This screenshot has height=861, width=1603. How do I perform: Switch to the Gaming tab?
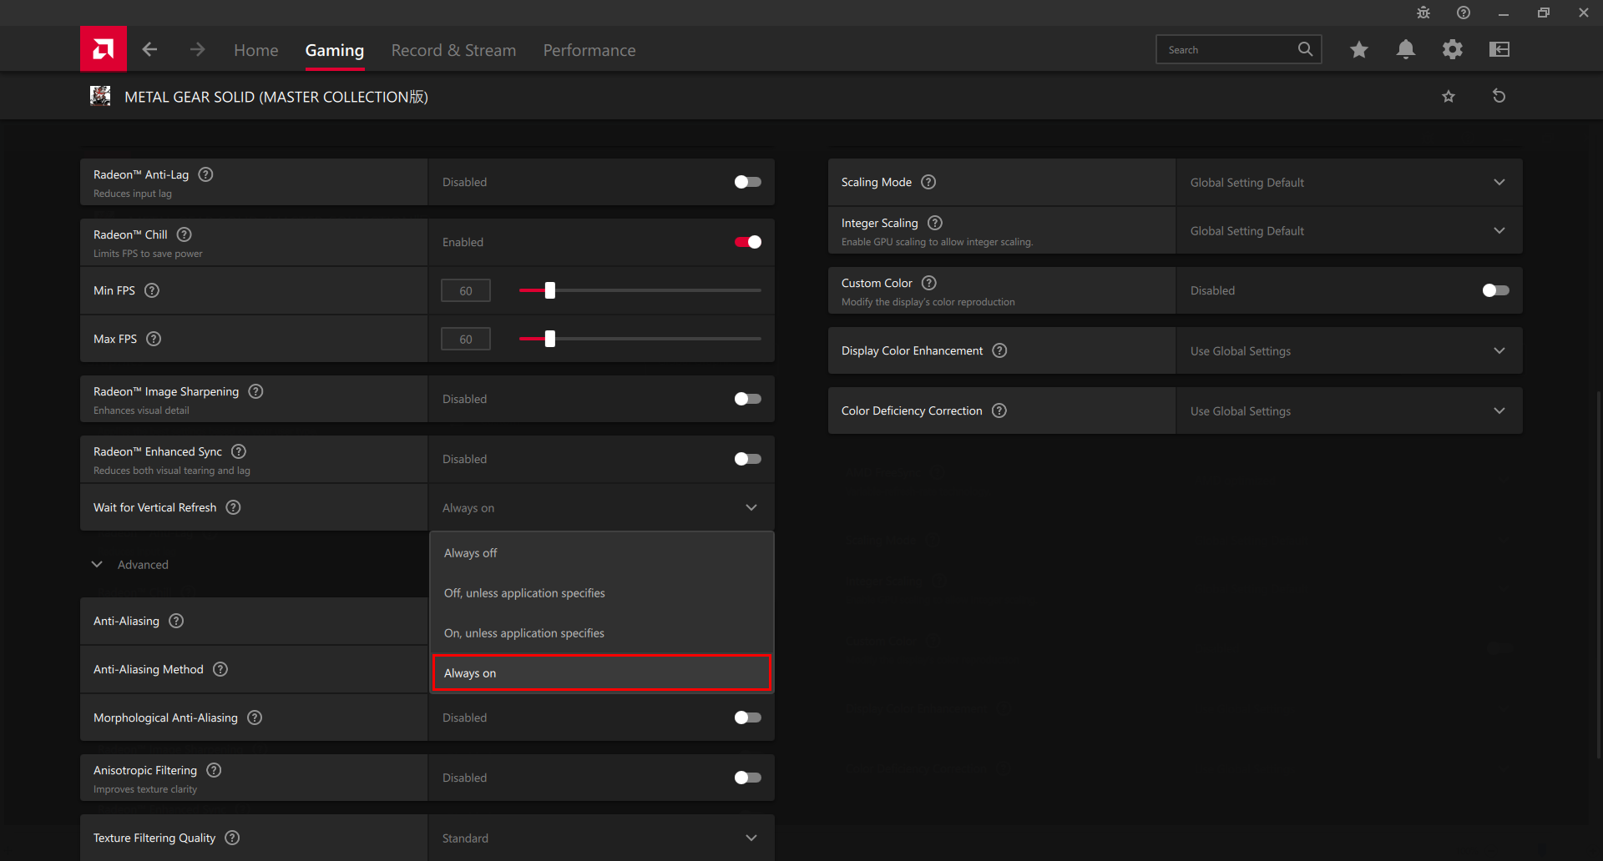point(335,50)
